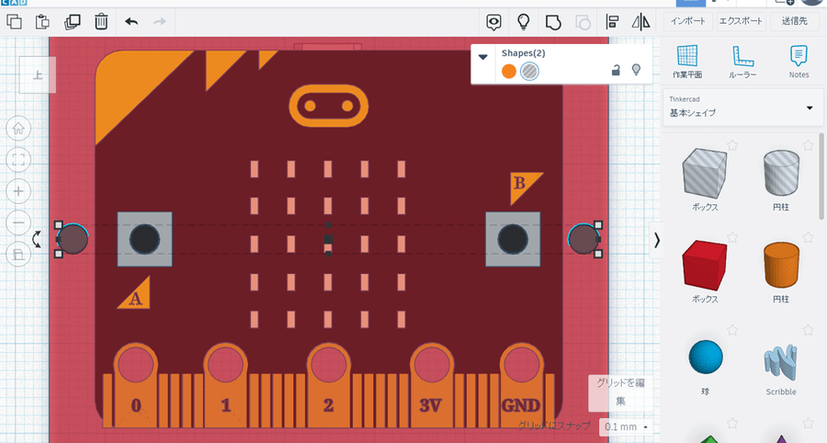Screen dimensions: 827x443
Task: Favorite the red ボックス with its star
Action: [x=732, y=237]
